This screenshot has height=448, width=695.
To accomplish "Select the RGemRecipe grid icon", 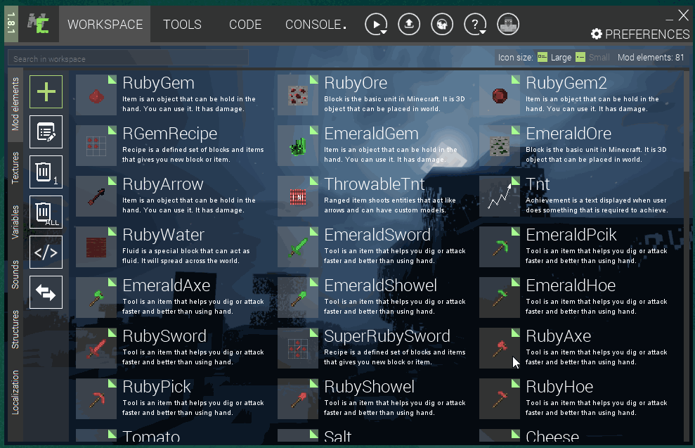I will click(96, 146).
